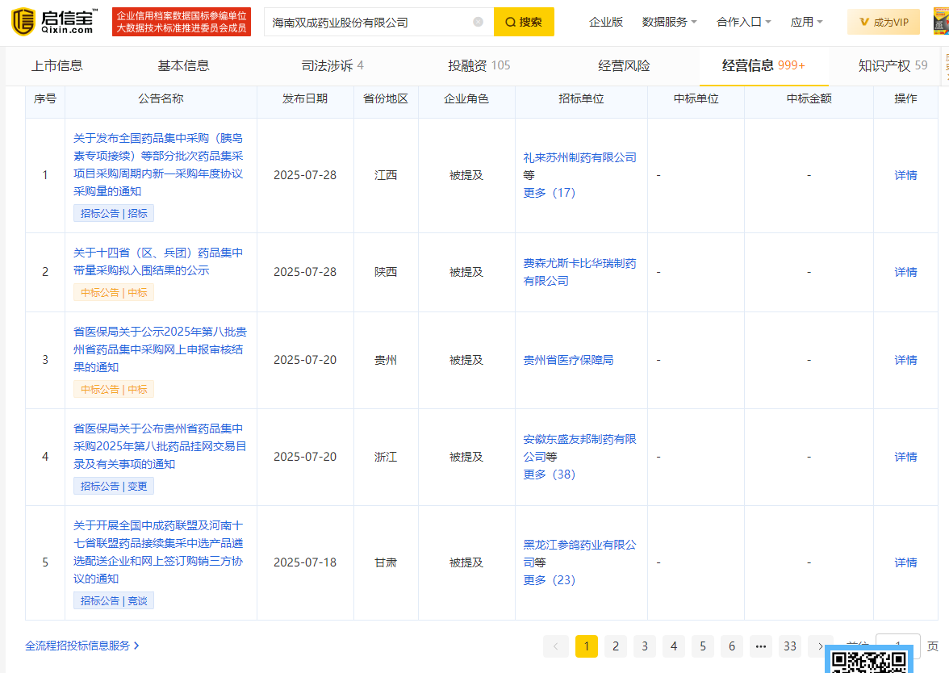Open 详情 for the 陕西 row
The height and width of the screenshot is (673, 949).
coord(905,273)
